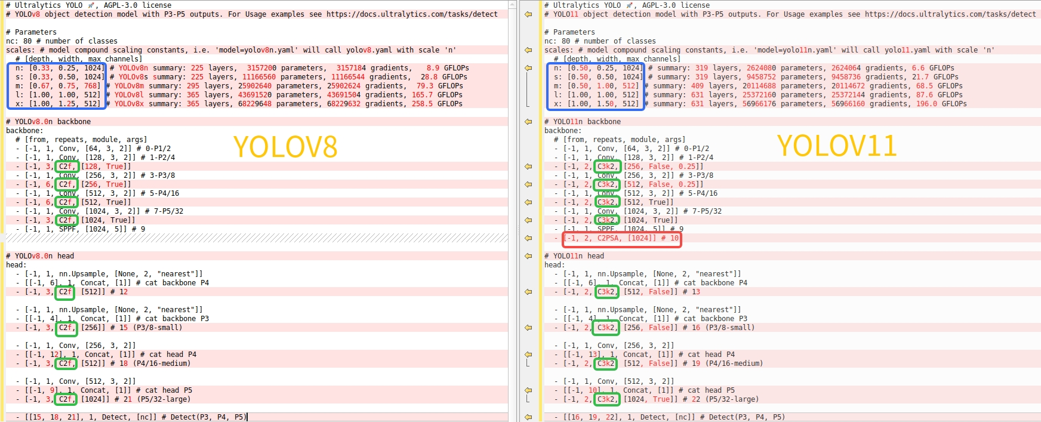Click the scroll-up arrow of the left pane scrollbar
Screen dimensions: 1041x422
(512, 4)
